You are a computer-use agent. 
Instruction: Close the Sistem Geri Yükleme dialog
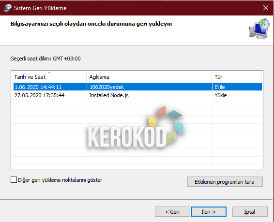tap(266, 8)
